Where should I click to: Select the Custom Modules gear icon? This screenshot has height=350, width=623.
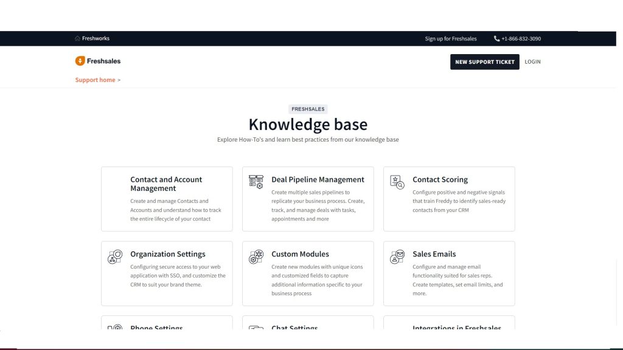pos(256,256)
